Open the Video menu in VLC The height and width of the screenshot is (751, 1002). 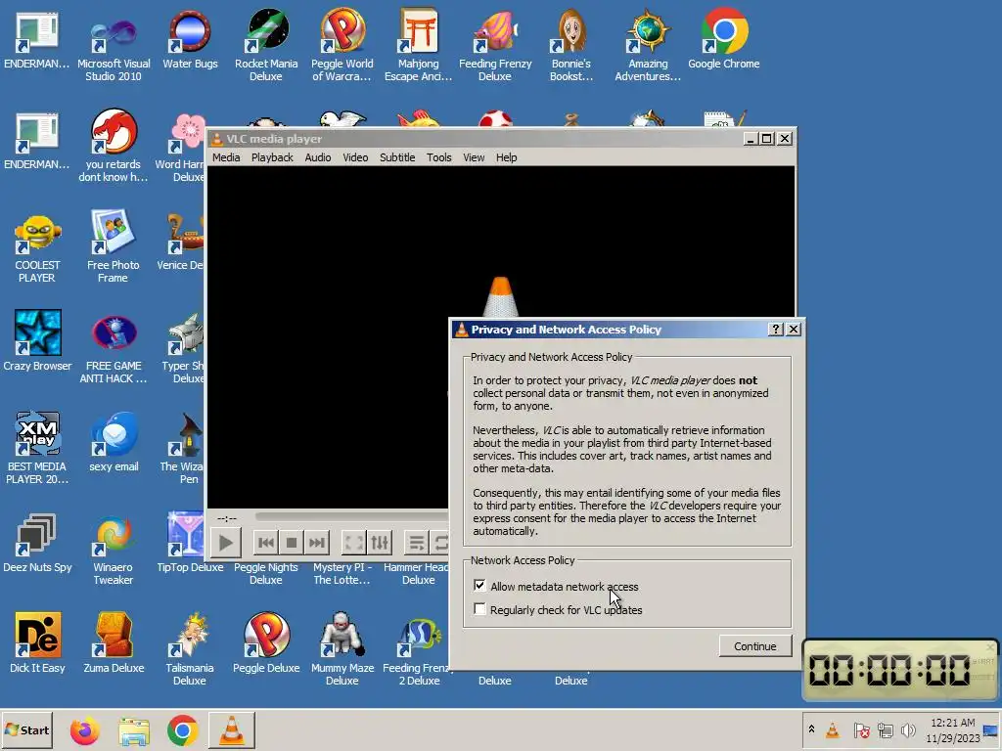tap(355, 157)
